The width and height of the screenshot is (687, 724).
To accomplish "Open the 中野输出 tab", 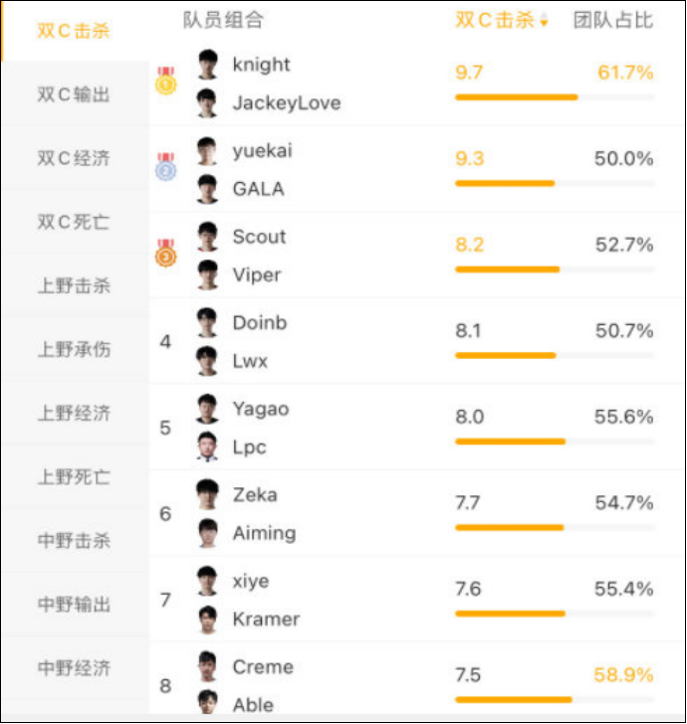I will [x=74, y=604].
